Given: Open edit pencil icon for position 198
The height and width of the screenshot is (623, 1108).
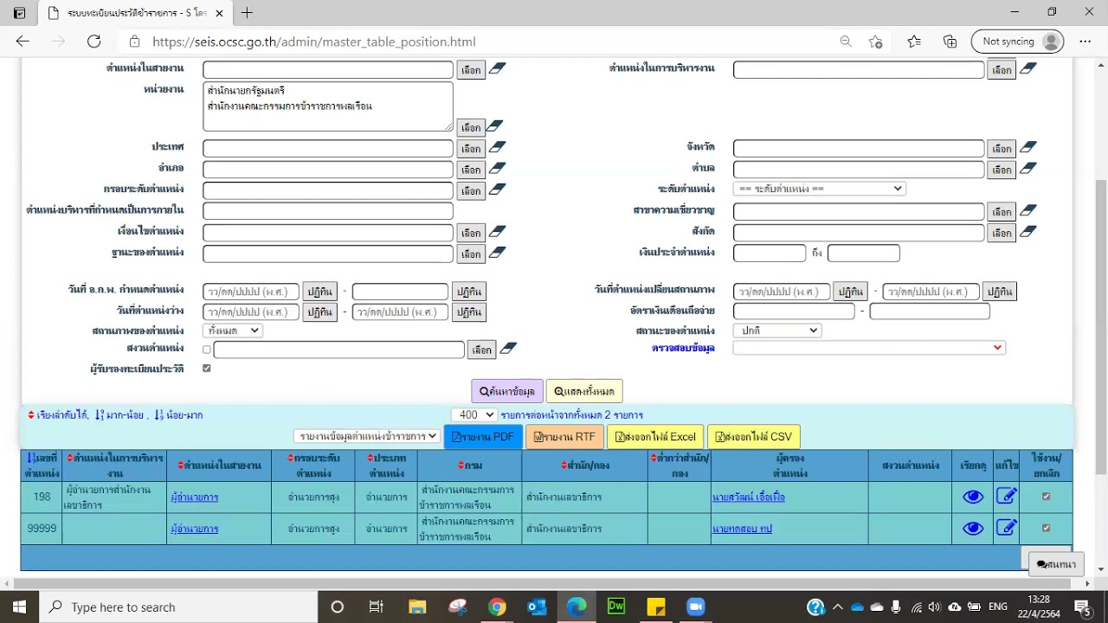Looking at the screenshot, I should [x=1006, y=496].
